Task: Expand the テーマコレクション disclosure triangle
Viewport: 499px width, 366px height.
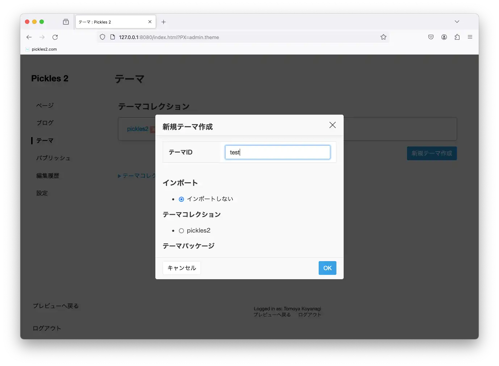Action: (x=119, y=176)
